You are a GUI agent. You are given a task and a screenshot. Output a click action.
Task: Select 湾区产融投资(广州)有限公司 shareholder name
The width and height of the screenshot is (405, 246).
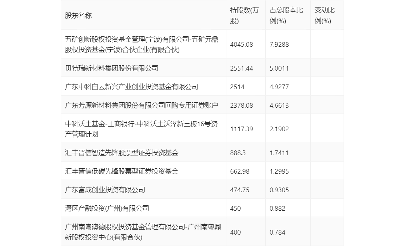(x=107, y=208)
